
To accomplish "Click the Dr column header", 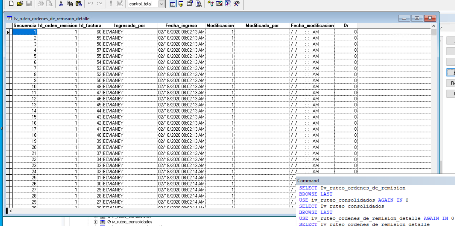I will pos(346,26).
